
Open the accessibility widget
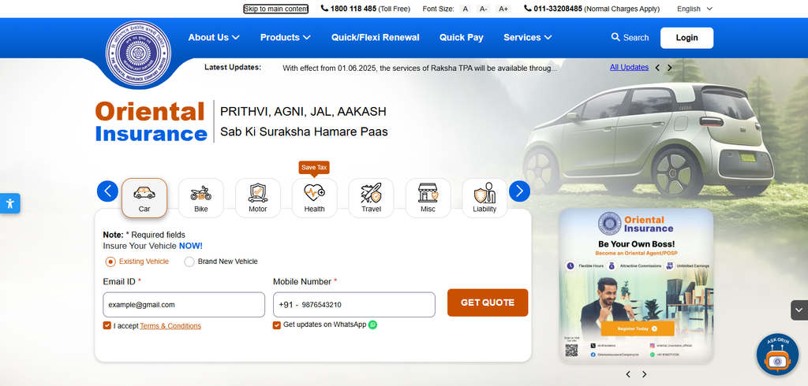pyautogui.click(x=9, y=203)
